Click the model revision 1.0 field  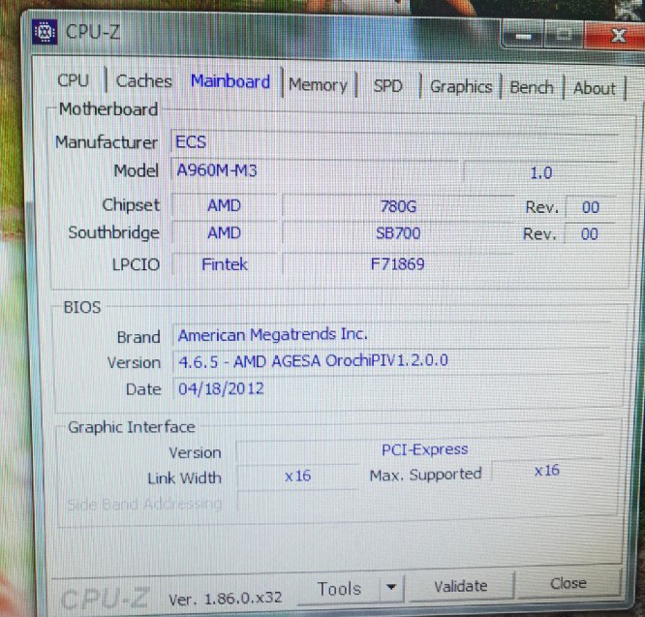coord(540,172)
